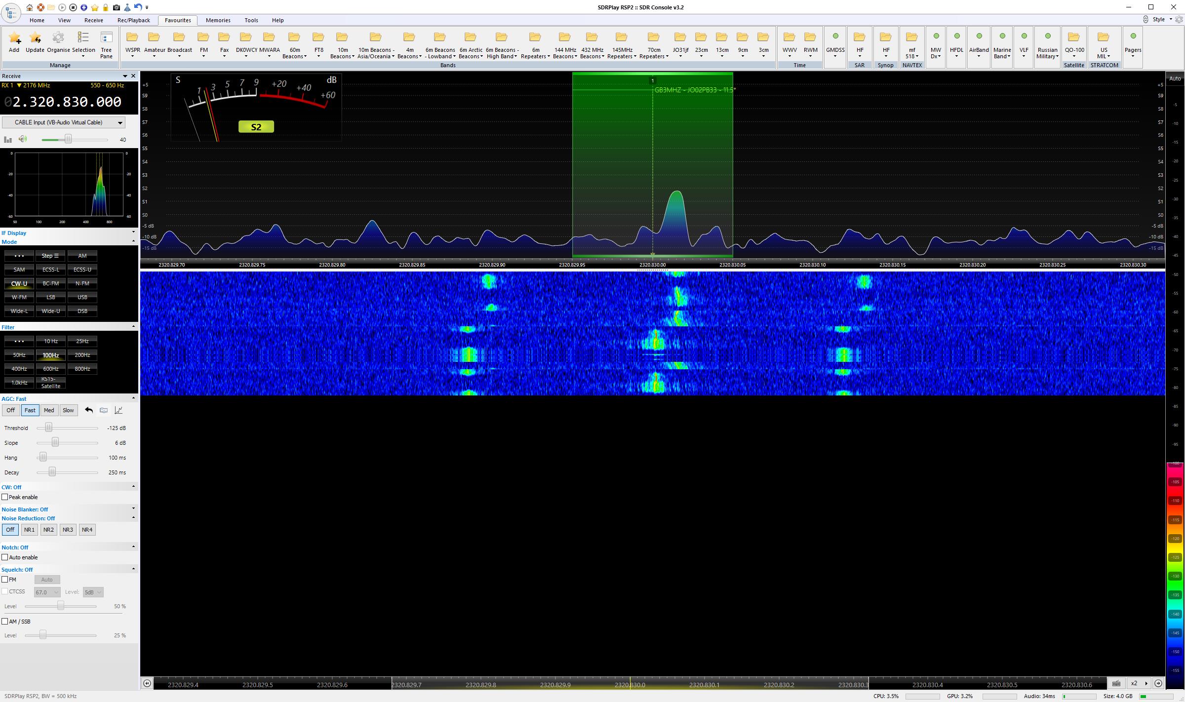Select the USB mode button
The width and height of the screenshot is (1185, 702).
[x=82, y=297]
